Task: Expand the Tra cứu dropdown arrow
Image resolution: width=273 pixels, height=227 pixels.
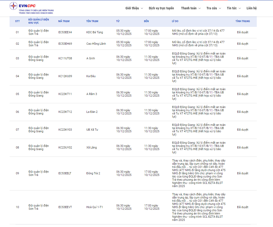Action: 220,8
